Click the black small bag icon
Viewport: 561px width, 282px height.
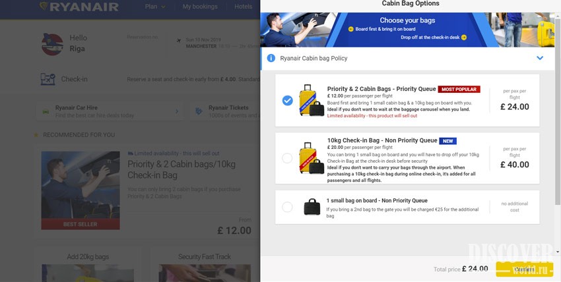click(x=312, y=206)
